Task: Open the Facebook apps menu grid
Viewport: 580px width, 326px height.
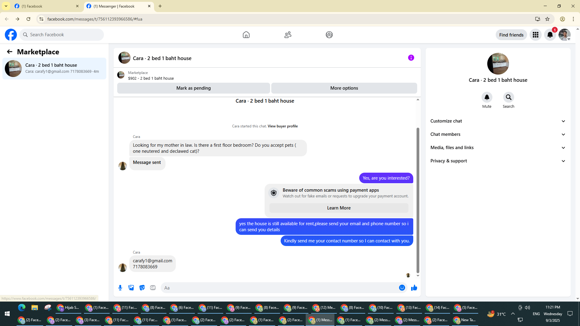Action: pyautogui.click(x=536, y=35)
